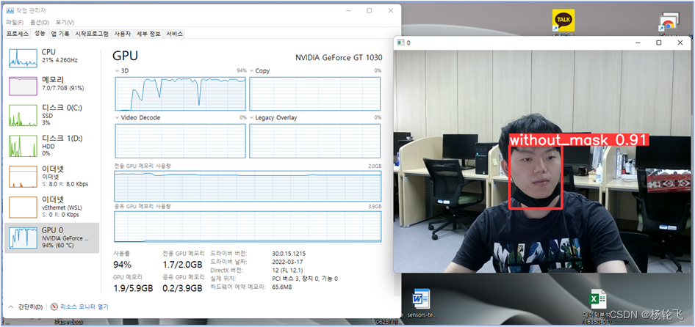Open the Word document desktop icon
Screen dimensions: 695x327
tap(421, 300)
